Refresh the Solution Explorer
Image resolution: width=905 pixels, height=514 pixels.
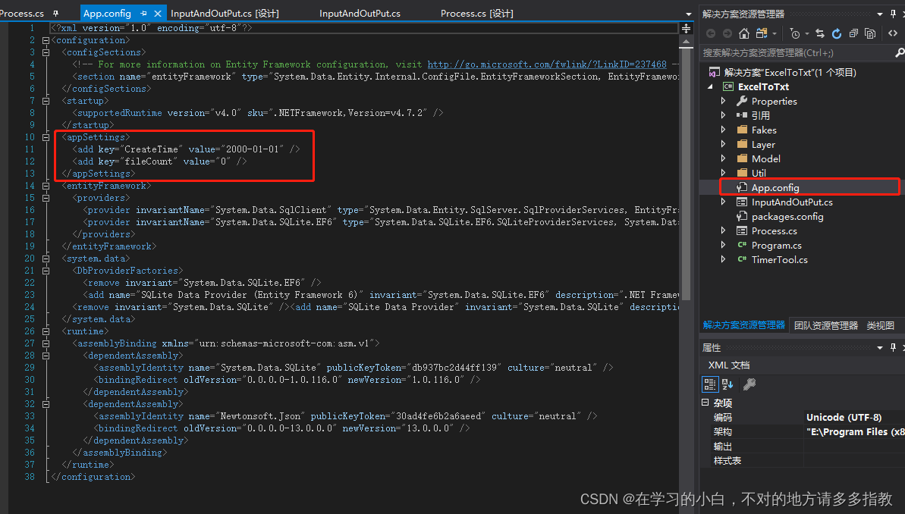point(837,33)
